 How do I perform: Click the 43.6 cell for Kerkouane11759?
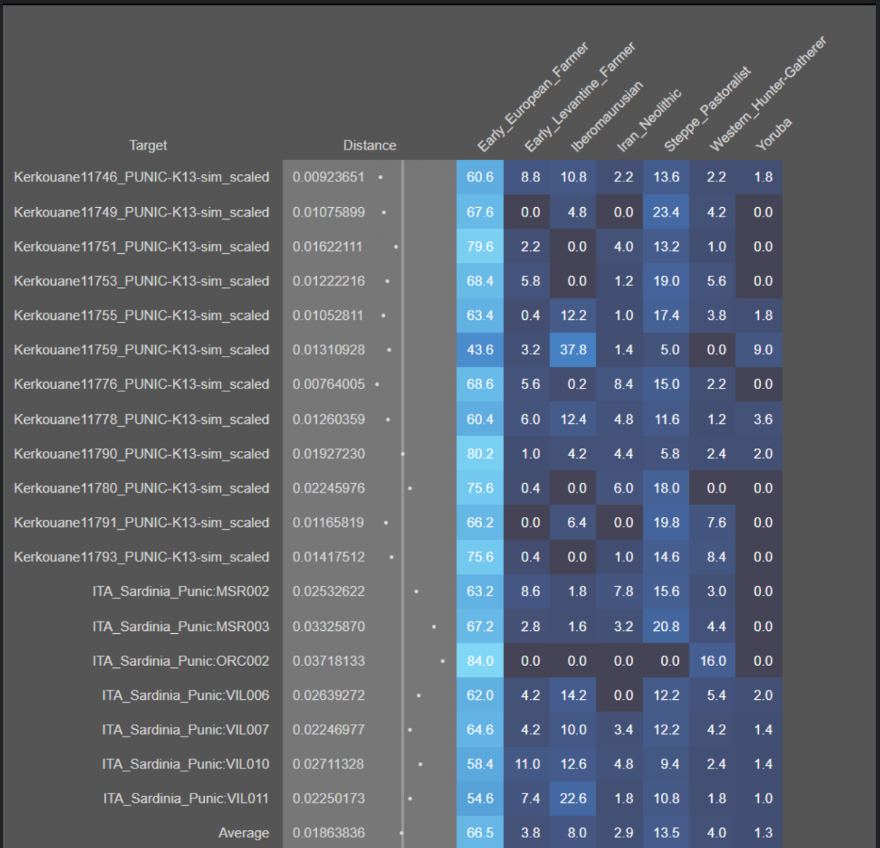[x=480, y=350]
